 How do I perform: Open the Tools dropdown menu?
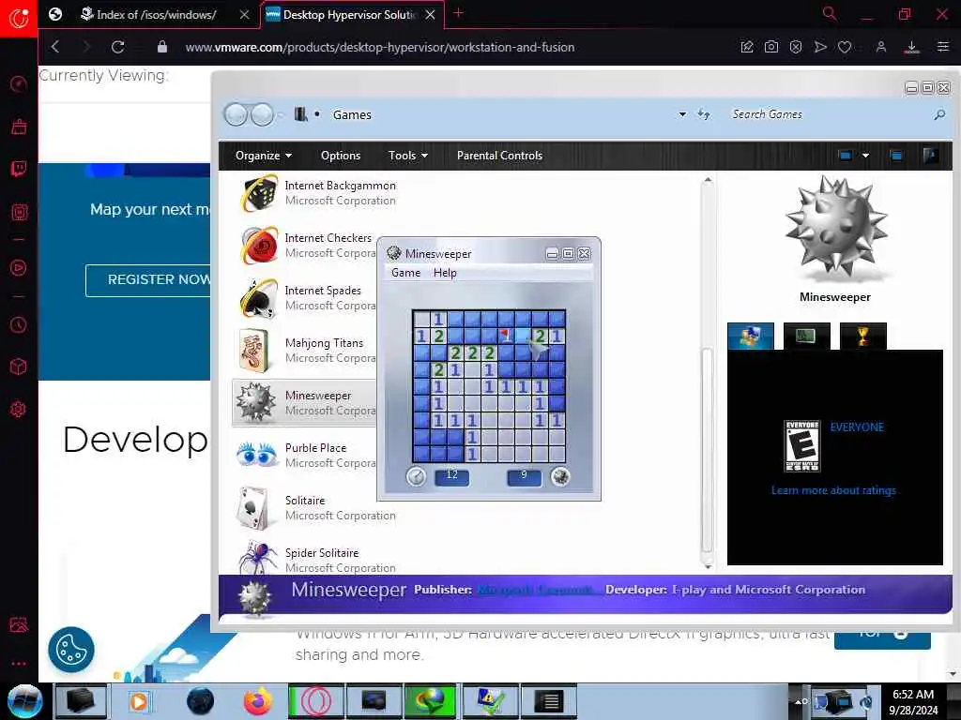tap(407, 156)
